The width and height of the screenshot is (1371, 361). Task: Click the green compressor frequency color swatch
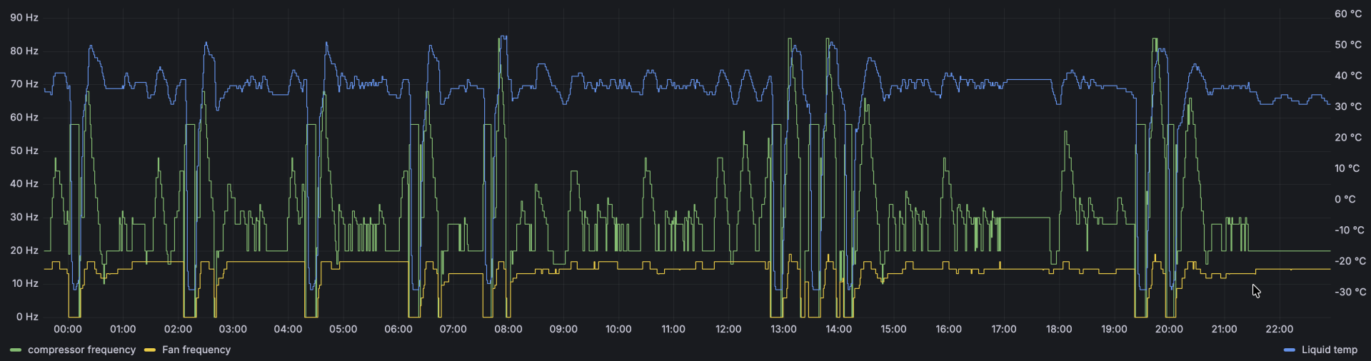coord(16,350)
